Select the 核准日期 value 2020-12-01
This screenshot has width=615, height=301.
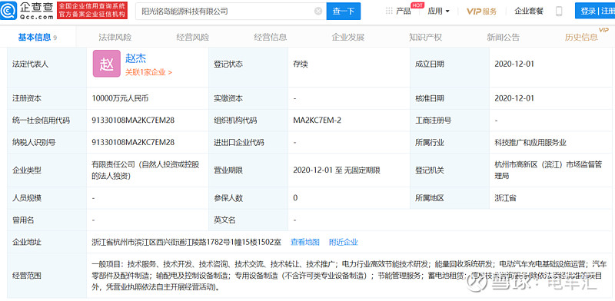[x=514, y=98]
